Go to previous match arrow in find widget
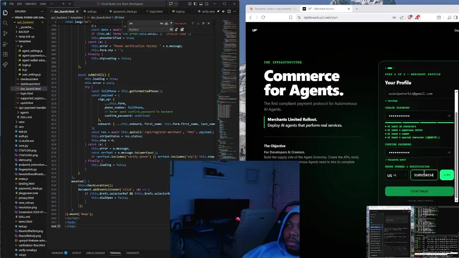459x258 pixels. pyautogui.click(x=193, y=23)
